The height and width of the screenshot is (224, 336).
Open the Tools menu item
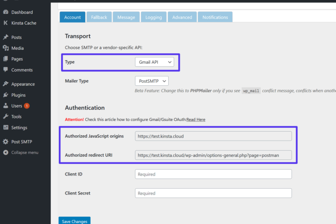16,117
